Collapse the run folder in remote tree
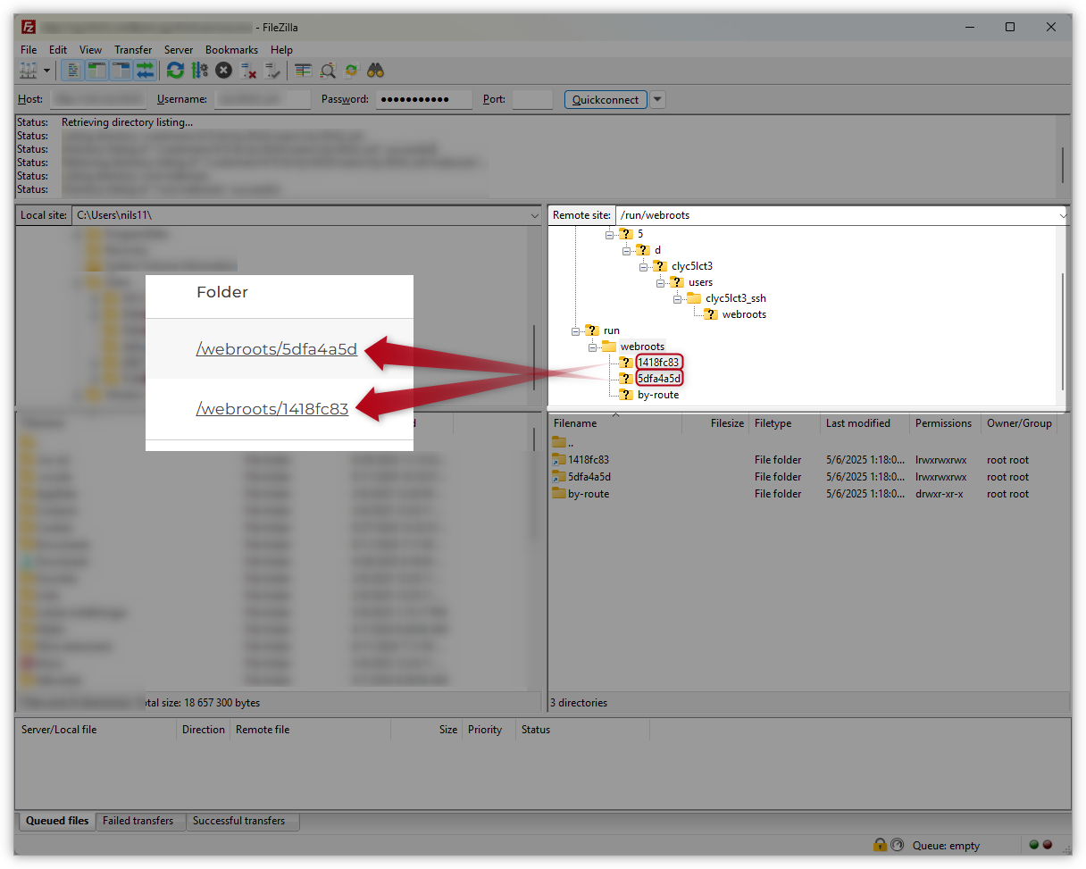This screenshot has width=1086, height=869. tap(577, 330)
